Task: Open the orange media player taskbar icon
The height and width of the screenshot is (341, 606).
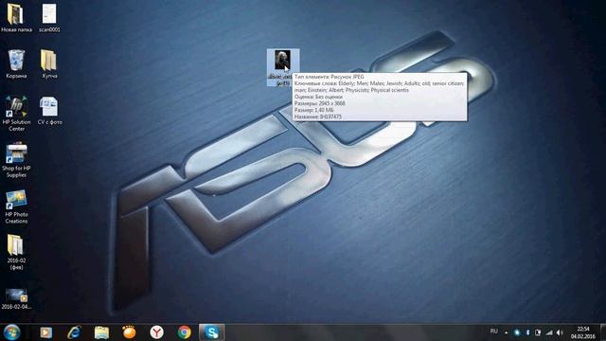Action: click(x=129, y=332)
